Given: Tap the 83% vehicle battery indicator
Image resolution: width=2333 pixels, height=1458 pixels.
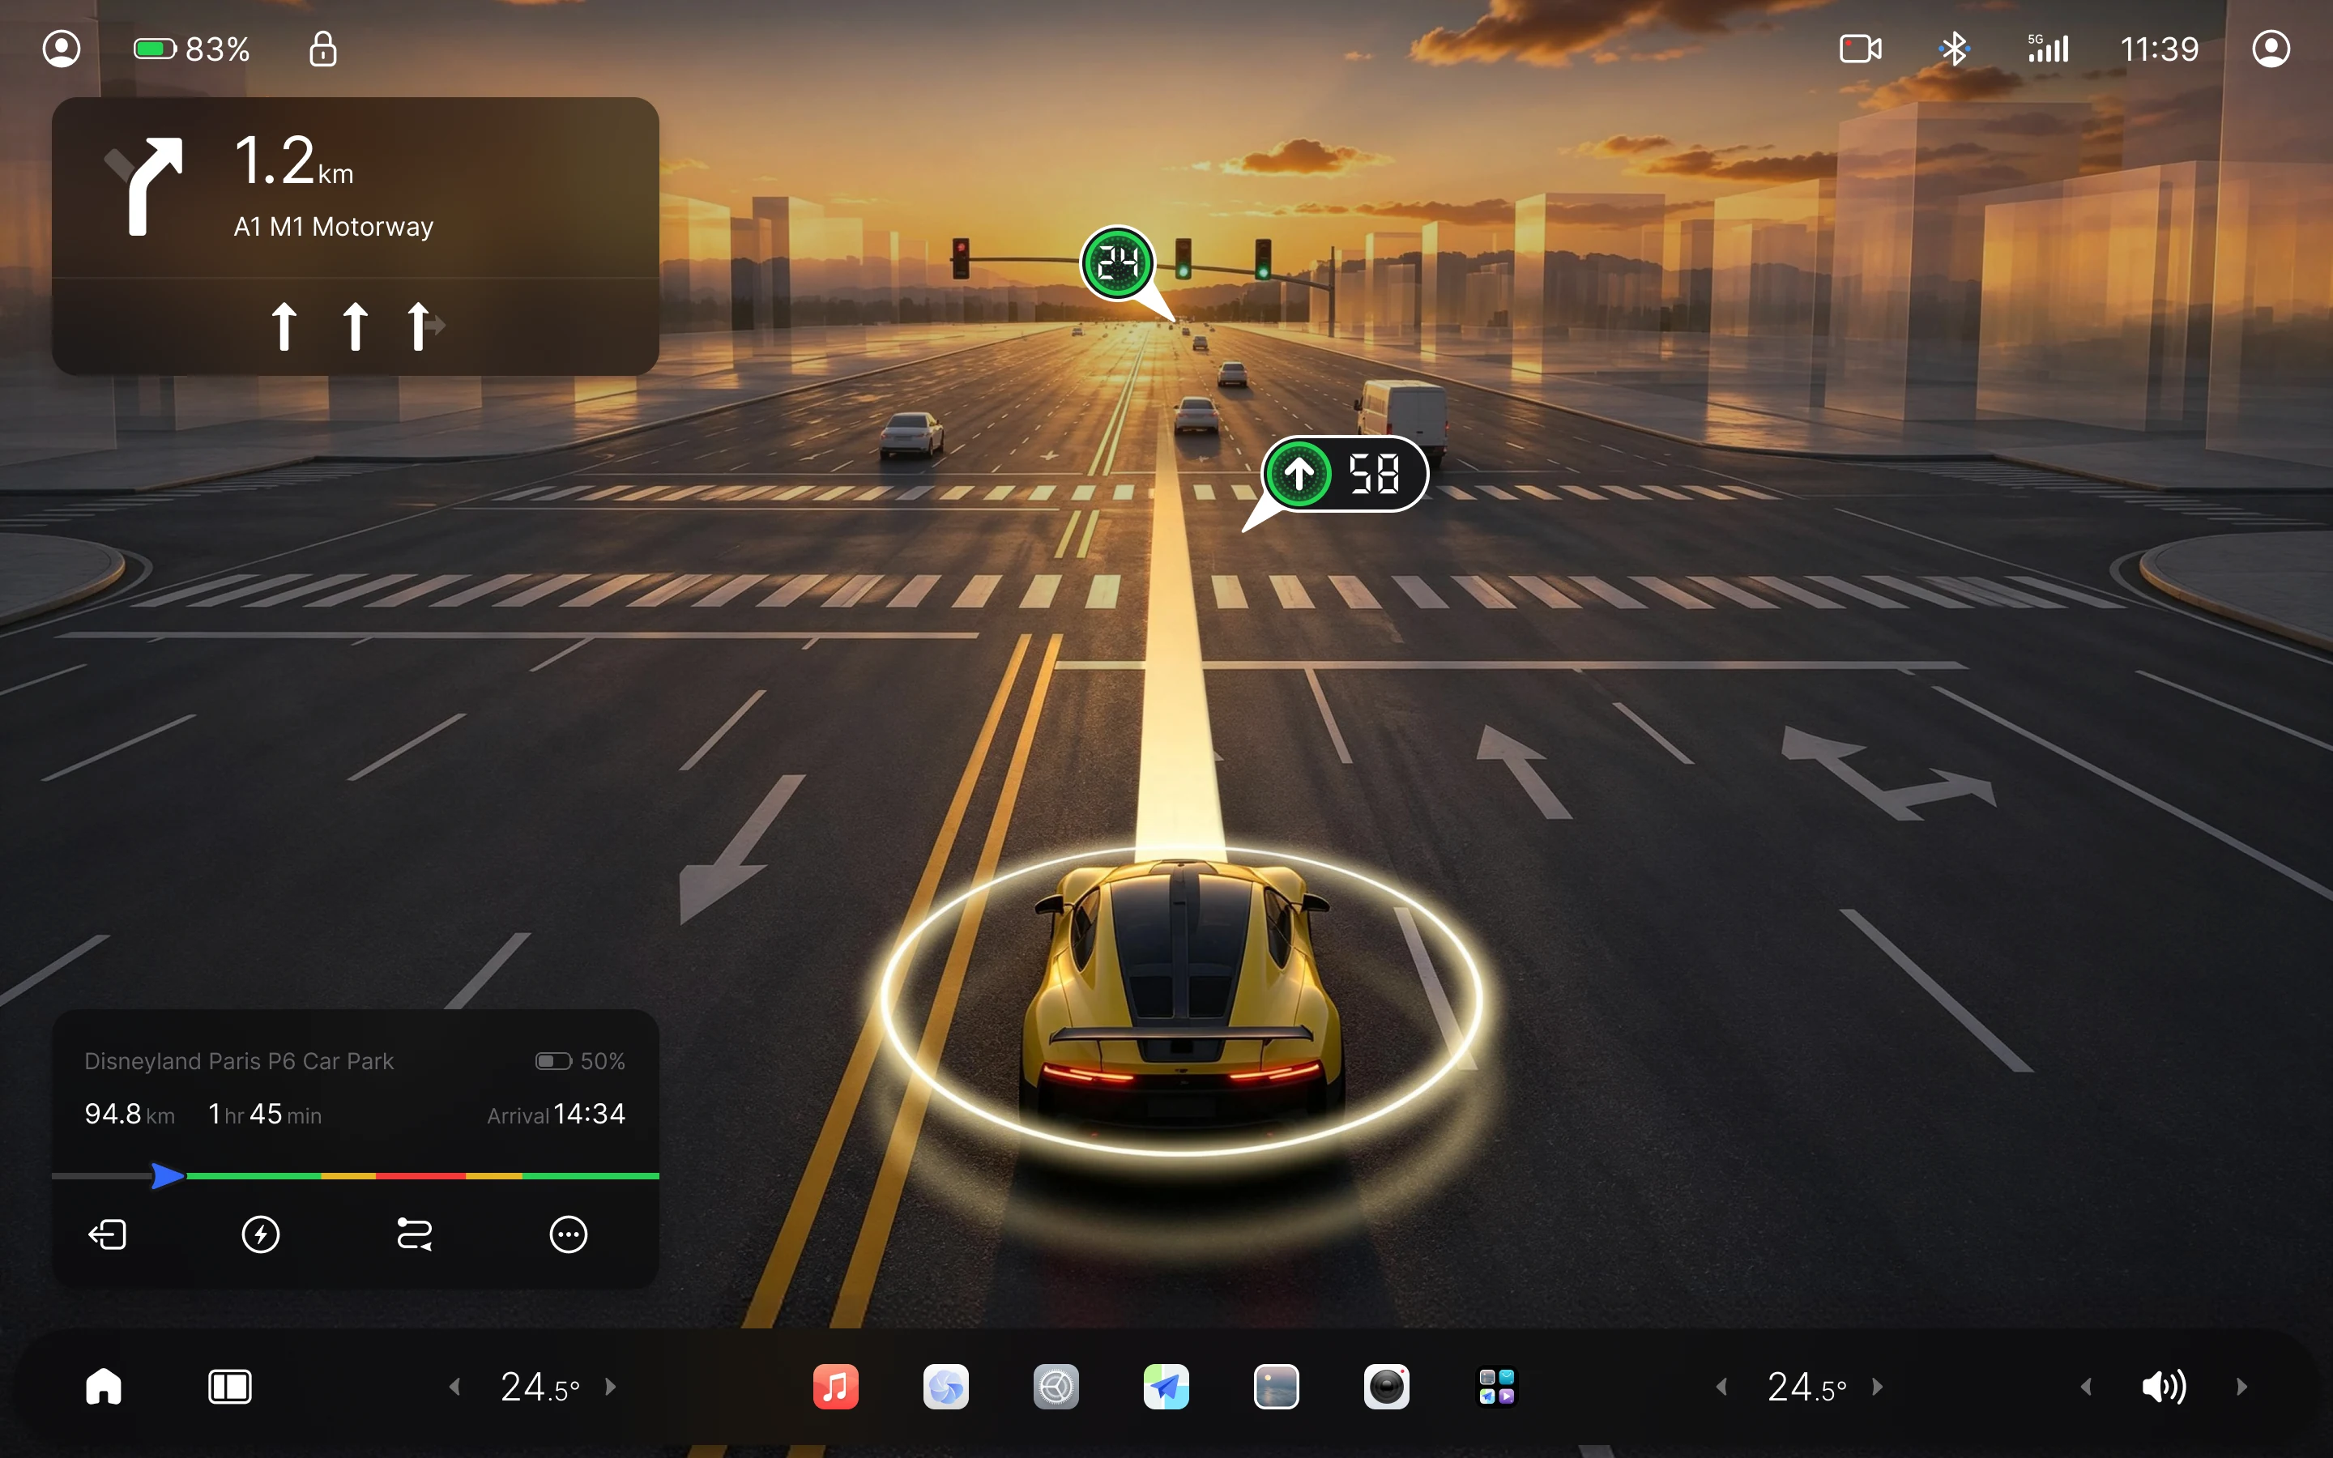Looking at the screenshot, I should point(192,49).
